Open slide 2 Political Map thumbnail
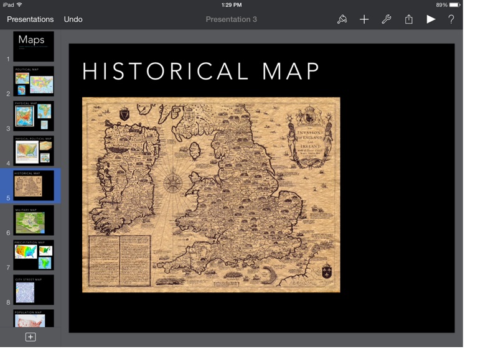The image size is (478, 349). tap(34, 81)
